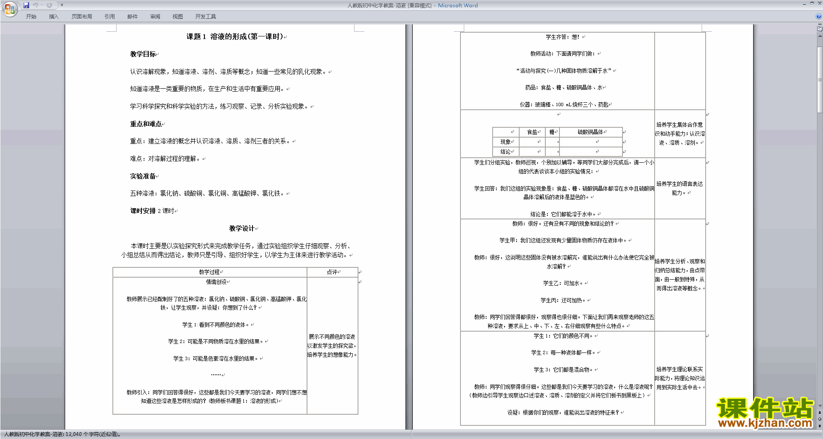Click the 重点和难点 heading

pos(146,124)
